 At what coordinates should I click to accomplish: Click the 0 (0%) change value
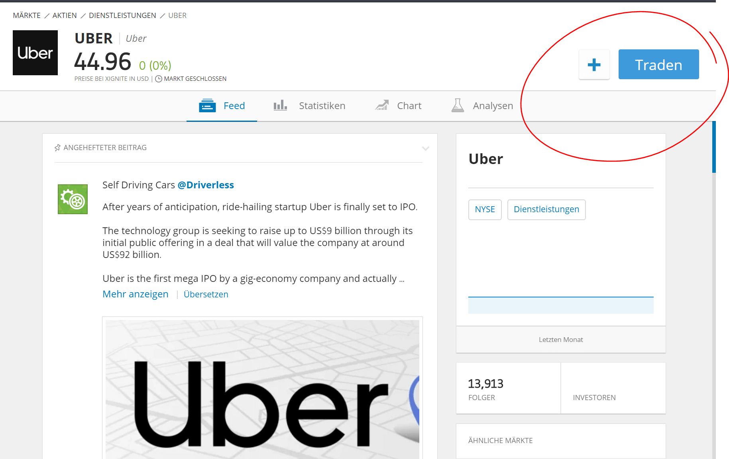155,65
